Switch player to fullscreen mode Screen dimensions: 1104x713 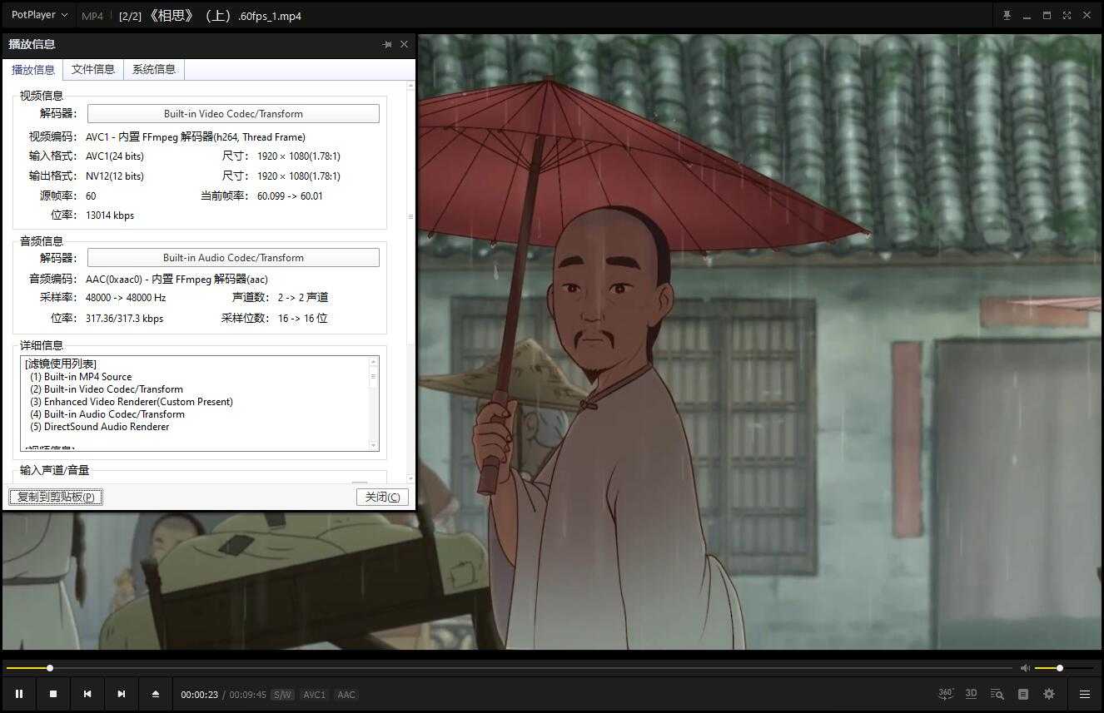[1067, 15]
